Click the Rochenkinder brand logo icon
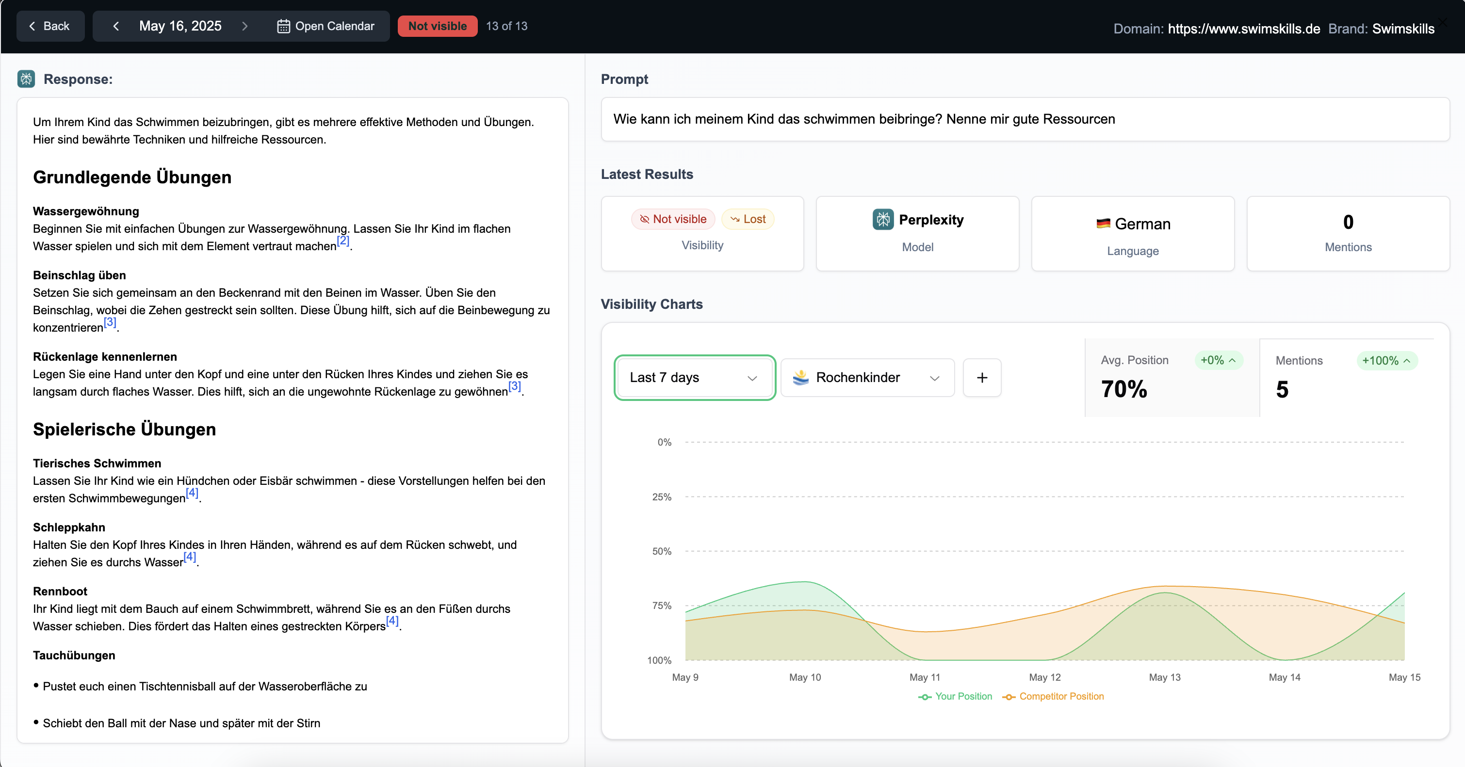The height and width of the screenshot is (767, 1465). pyautogui.click(x=801, y=378)
